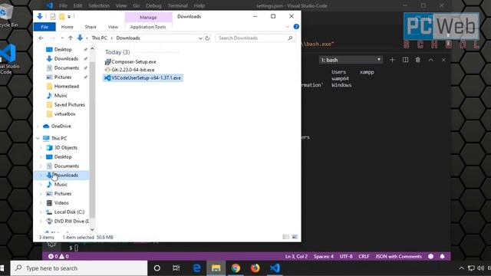The height and width of the screenshot is (276, 491).
Task: Select 3D Objects folder
Action: point(65,147)
